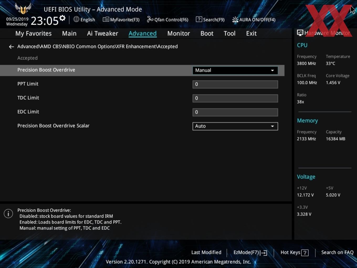Open Qfan Control(F6)
This screenshot has height=268, width=357.
167,19
